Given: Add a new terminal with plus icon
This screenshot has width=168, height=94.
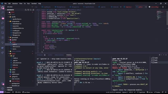Looking at the screenshot, I should click(x=160, y=55).
